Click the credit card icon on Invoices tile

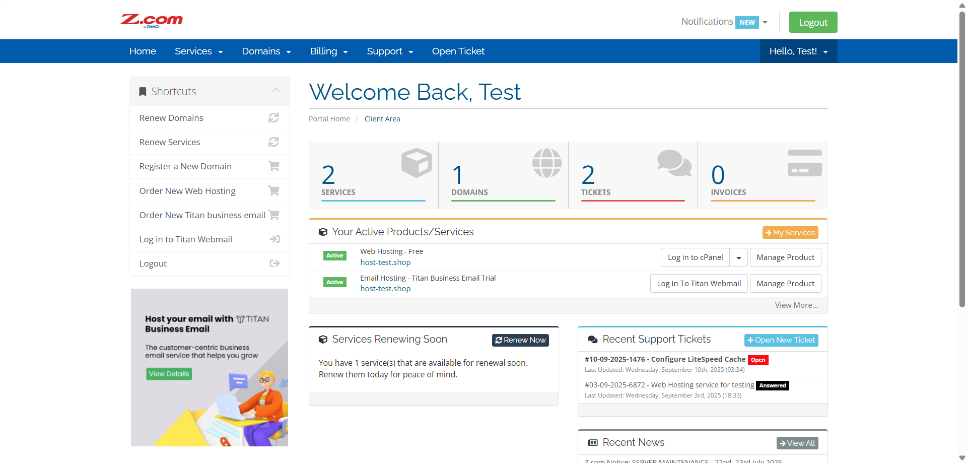click(805, 163)
